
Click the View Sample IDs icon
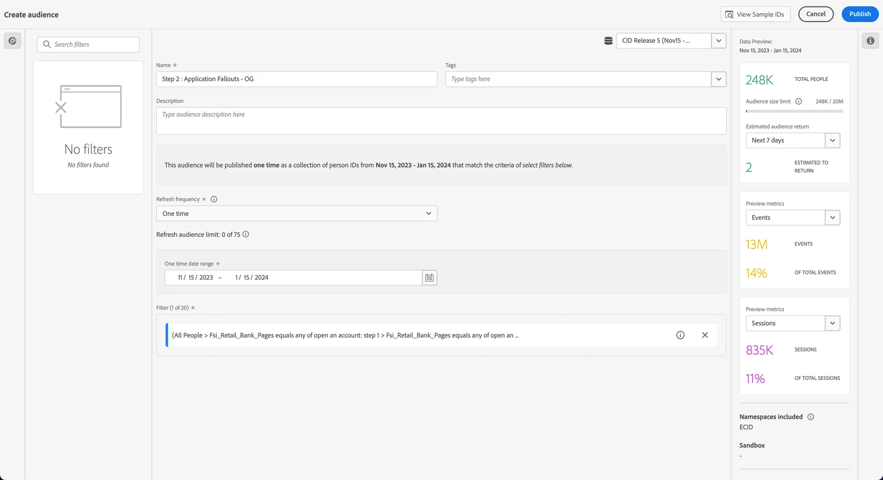[x=729, y=14]
